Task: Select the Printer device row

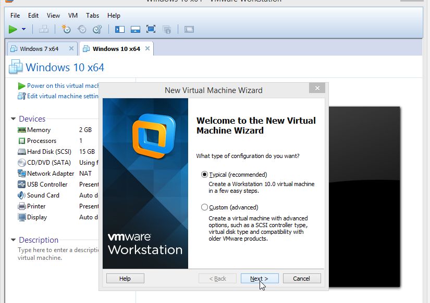Action: click(57, 206)
